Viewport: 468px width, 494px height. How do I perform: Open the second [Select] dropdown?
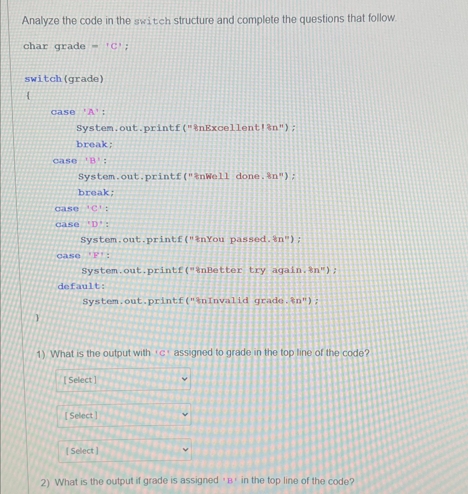tap(123, 415)
